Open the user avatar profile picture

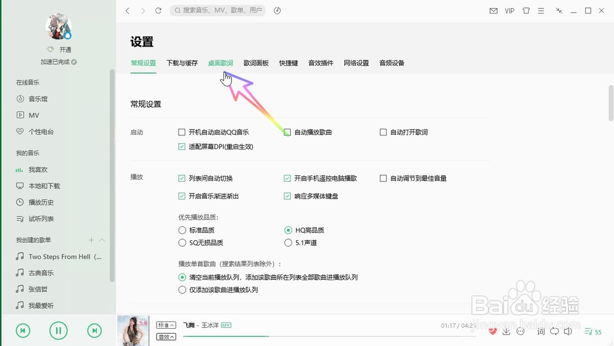58,26
